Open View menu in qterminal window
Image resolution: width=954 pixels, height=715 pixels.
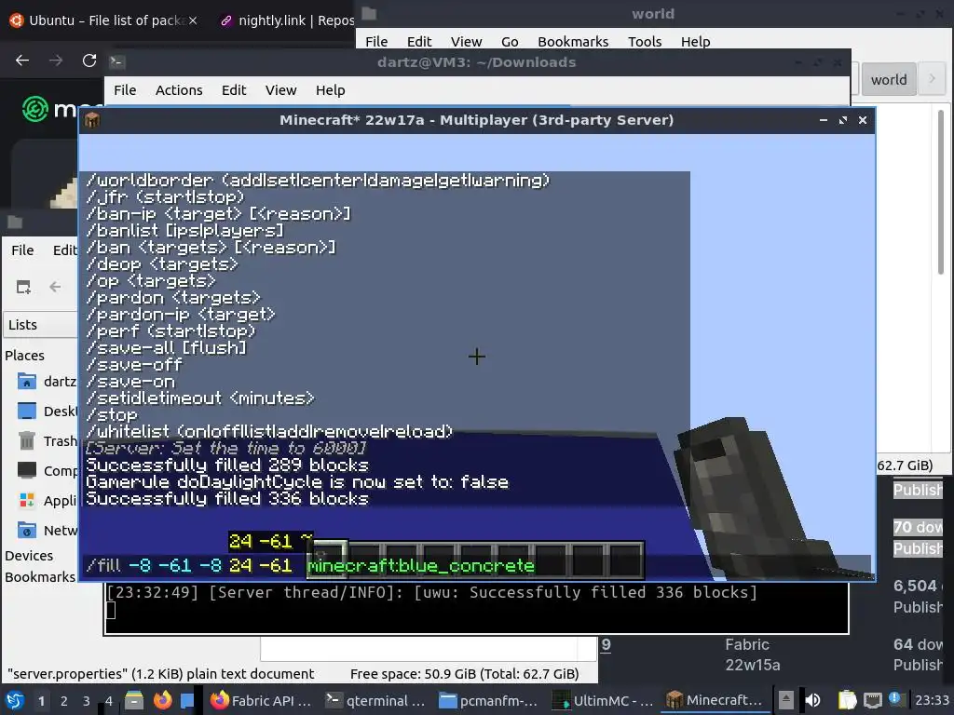tap(280, 90)
